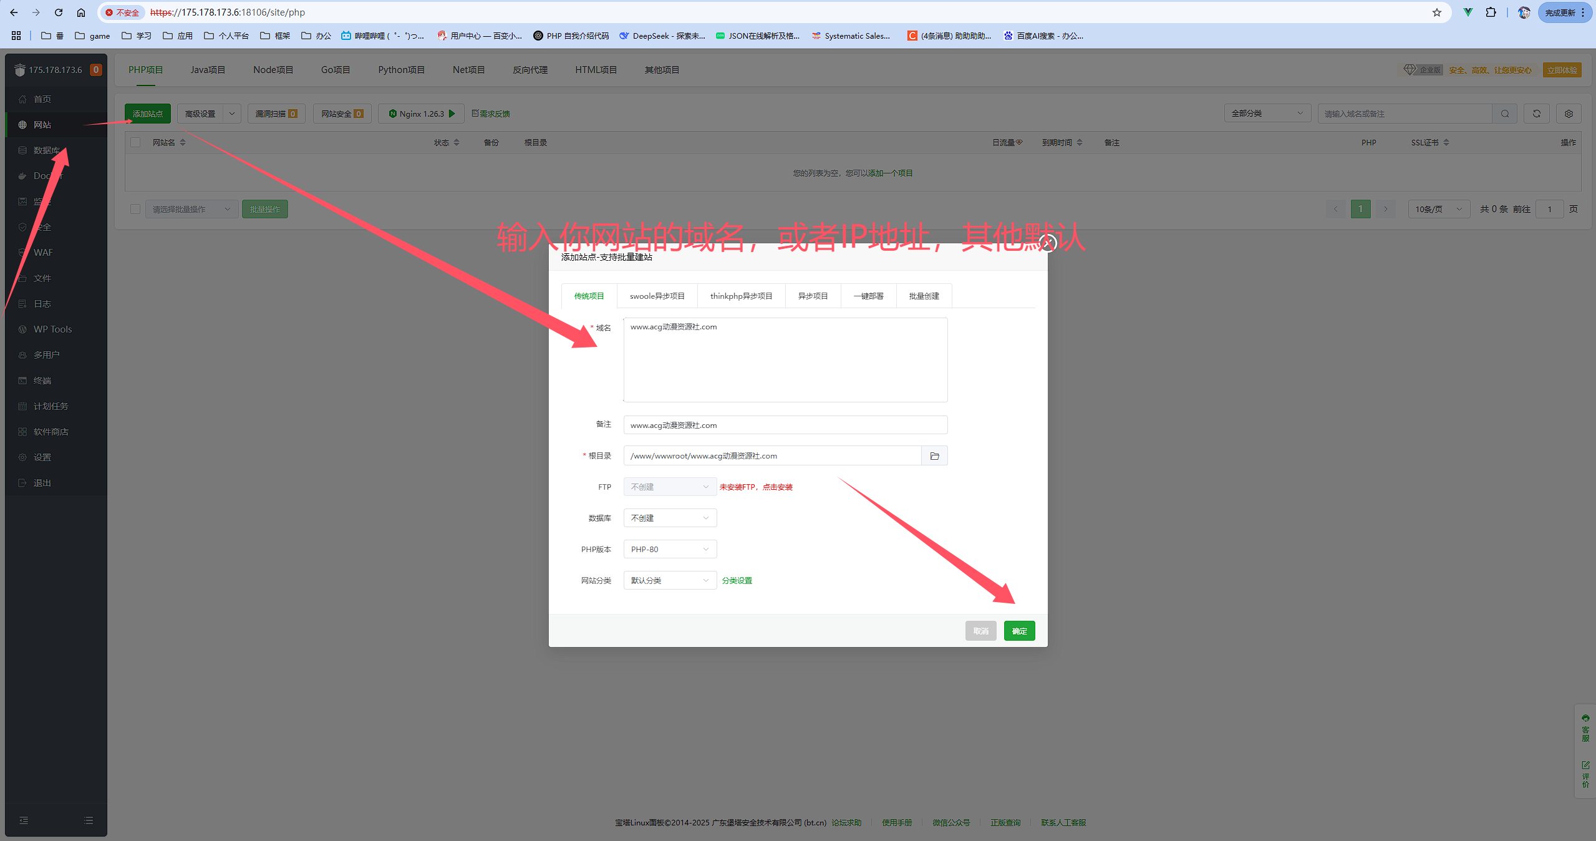Expand the 网站分类 默认分类 dropdown
This screenshot has height=841, width=1596.
click(x=670, y=580)
